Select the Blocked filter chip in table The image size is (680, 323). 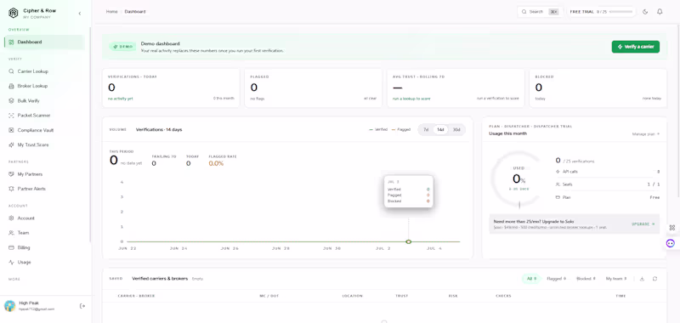tap(586, 279)
